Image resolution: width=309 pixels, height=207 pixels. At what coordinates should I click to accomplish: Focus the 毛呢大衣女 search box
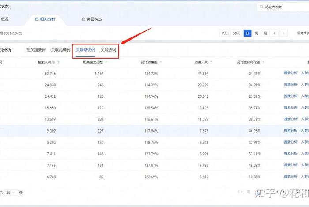pos(283,7)
